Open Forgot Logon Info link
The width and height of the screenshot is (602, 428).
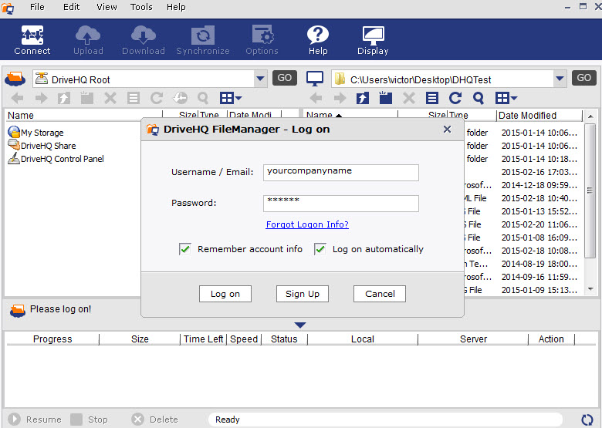[307, 224]
